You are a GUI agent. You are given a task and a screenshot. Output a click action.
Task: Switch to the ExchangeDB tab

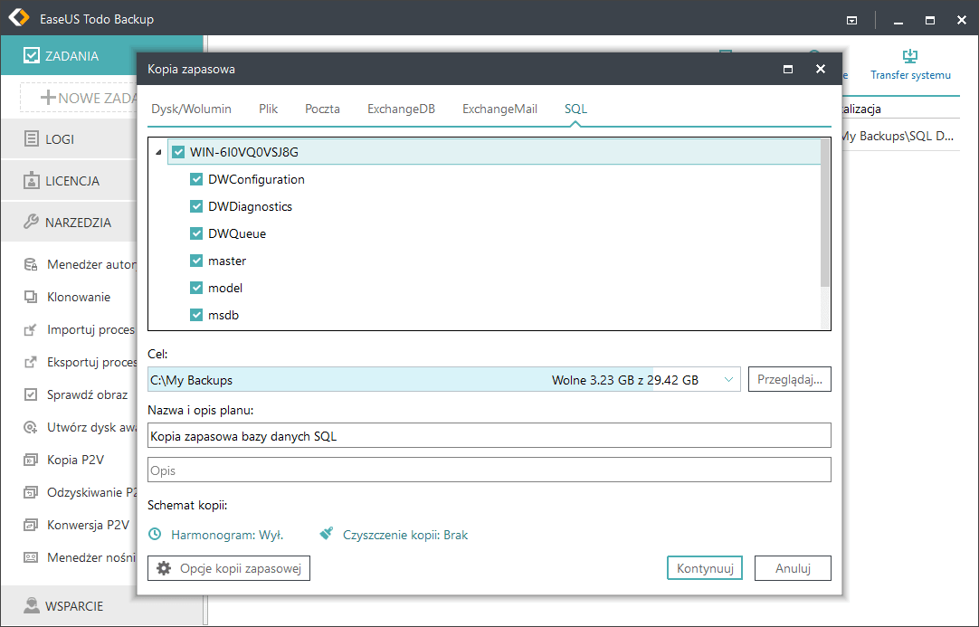(401, 109)
